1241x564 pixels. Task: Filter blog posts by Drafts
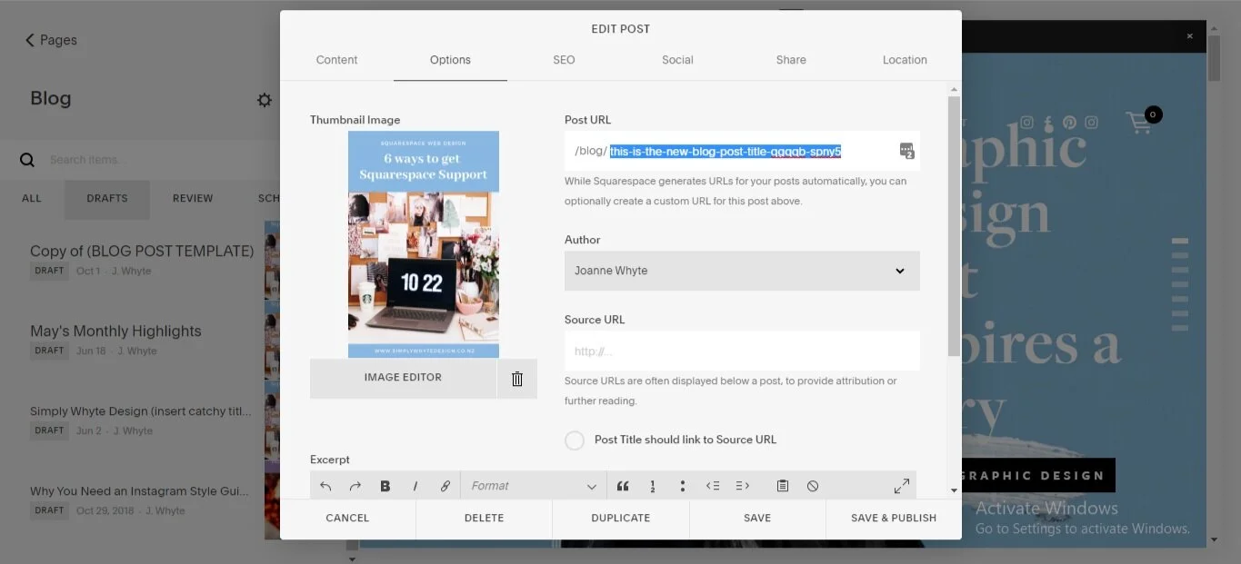107,198
